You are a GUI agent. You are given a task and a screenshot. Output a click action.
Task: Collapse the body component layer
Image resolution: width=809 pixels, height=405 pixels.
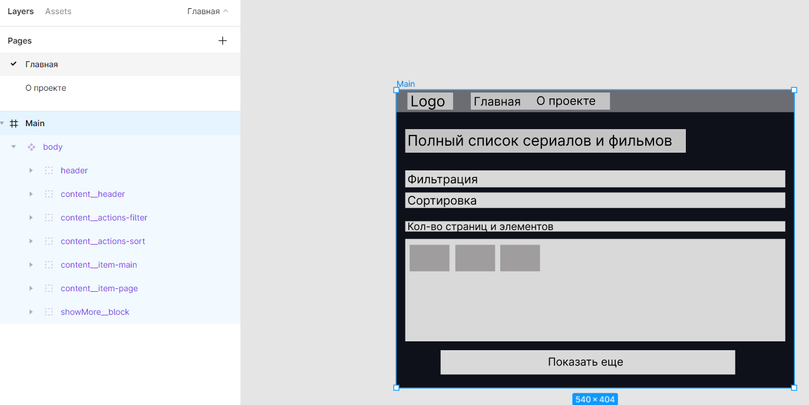pos(13,147)
